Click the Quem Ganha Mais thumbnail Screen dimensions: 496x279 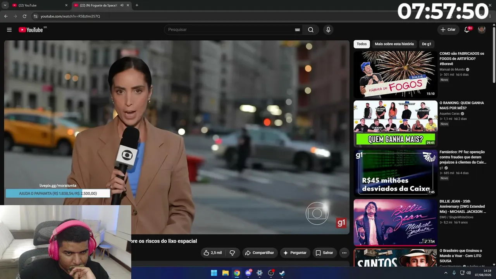[x=395, y=124]
